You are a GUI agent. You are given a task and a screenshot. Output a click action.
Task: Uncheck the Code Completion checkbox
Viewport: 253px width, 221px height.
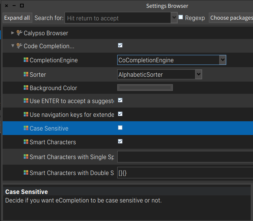point(120,45)
